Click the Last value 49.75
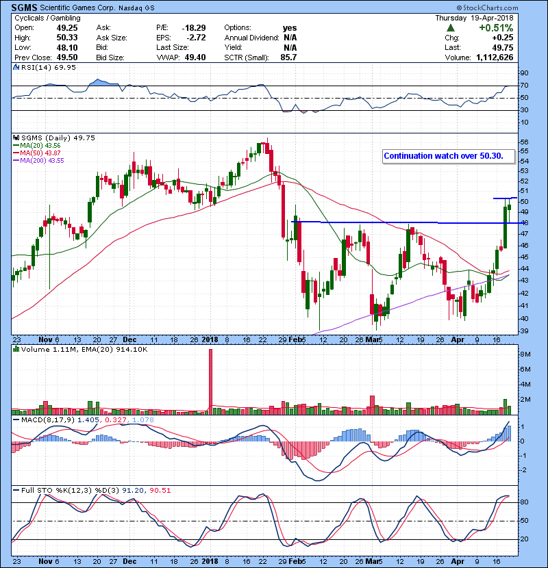Image resolution: width=548 pixels, height=568 pixels. [503, 47]
